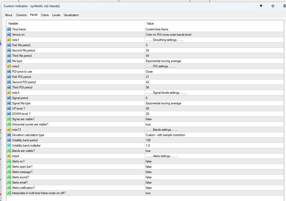Open the Ma type Exponential moving average value

(x=163, y=61)
